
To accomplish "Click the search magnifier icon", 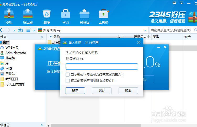I will tap(196, 30).
